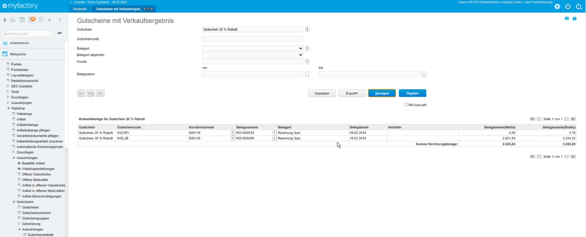Open the Gutschein field lookup button

pos(307,29)
